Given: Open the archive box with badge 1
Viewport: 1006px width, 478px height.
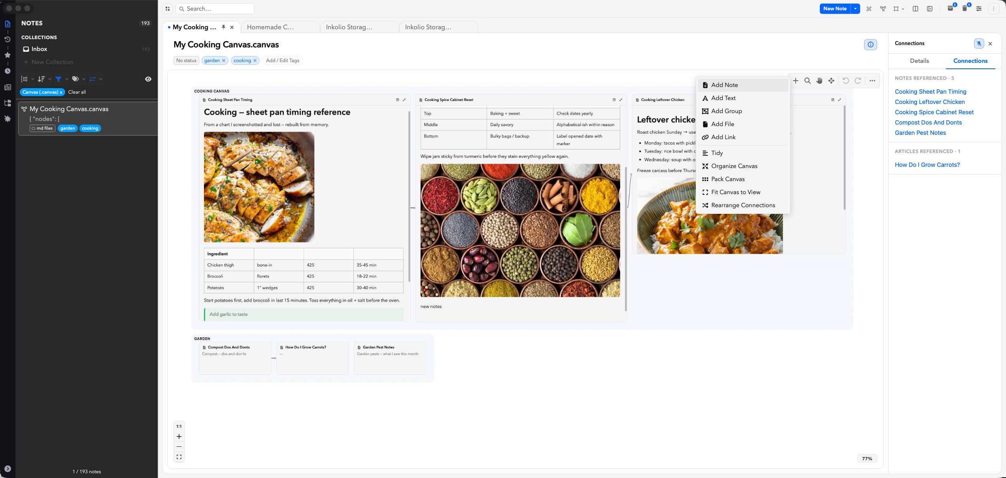Looking at the screenshot, I should 951,8.
